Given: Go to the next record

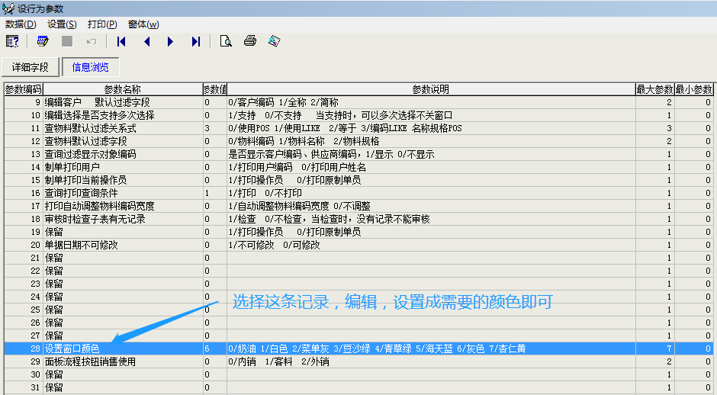Looking at the screenshot, I should pos(170,41).
